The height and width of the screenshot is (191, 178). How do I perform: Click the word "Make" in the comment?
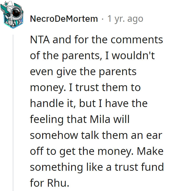[x=150, y=151]
